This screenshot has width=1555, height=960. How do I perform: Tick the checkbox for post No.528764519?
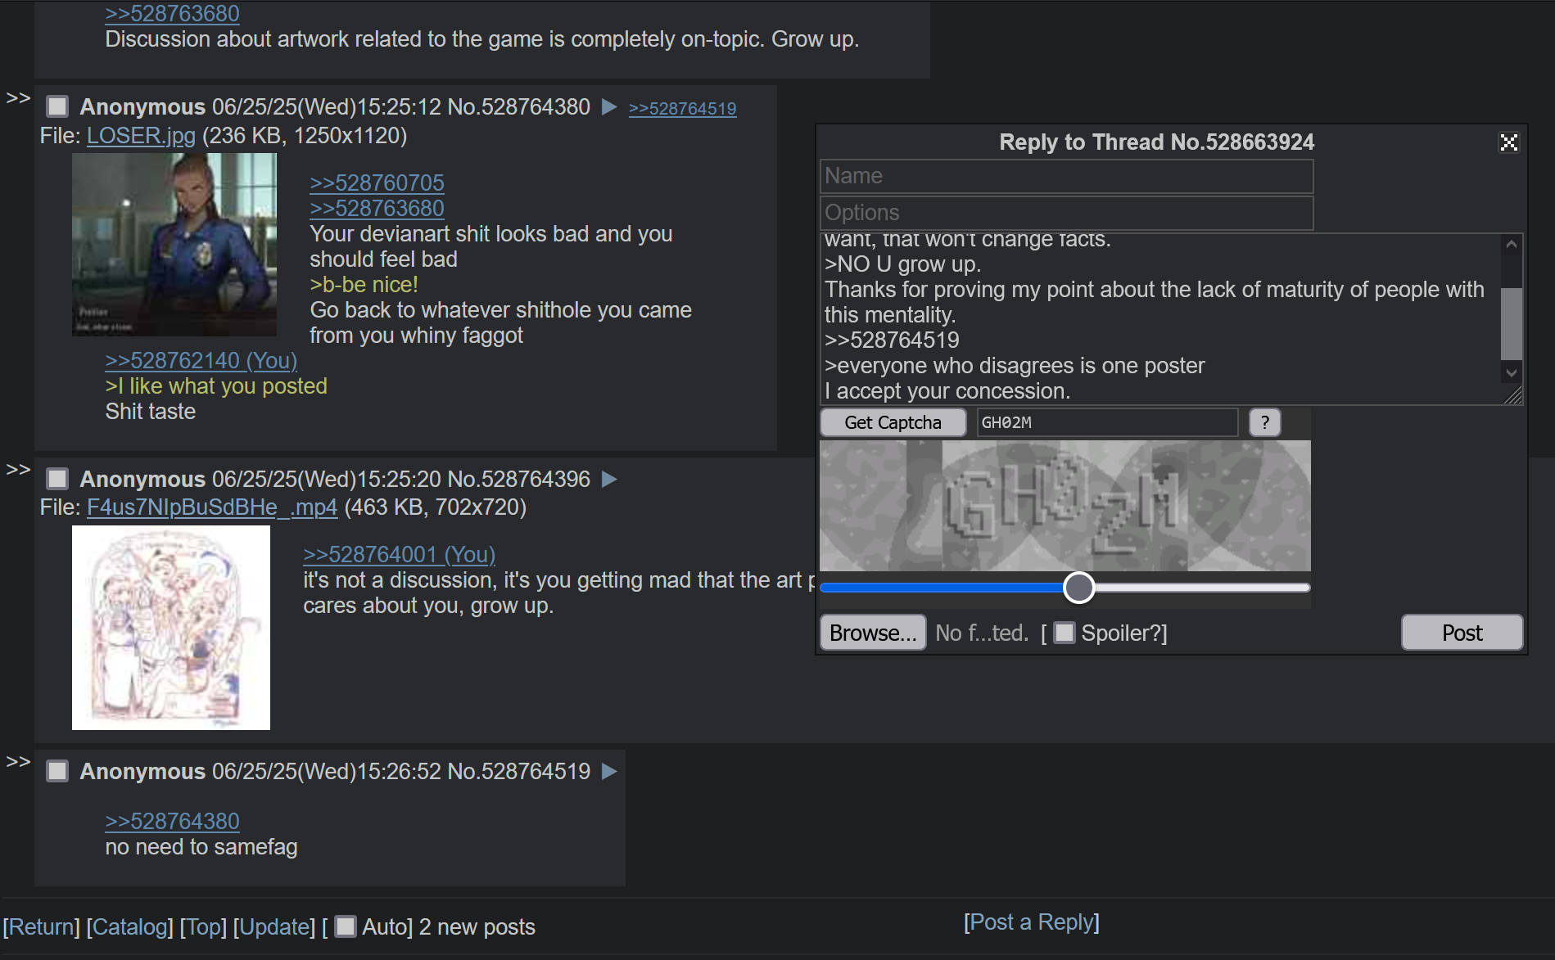click(57, 771)
